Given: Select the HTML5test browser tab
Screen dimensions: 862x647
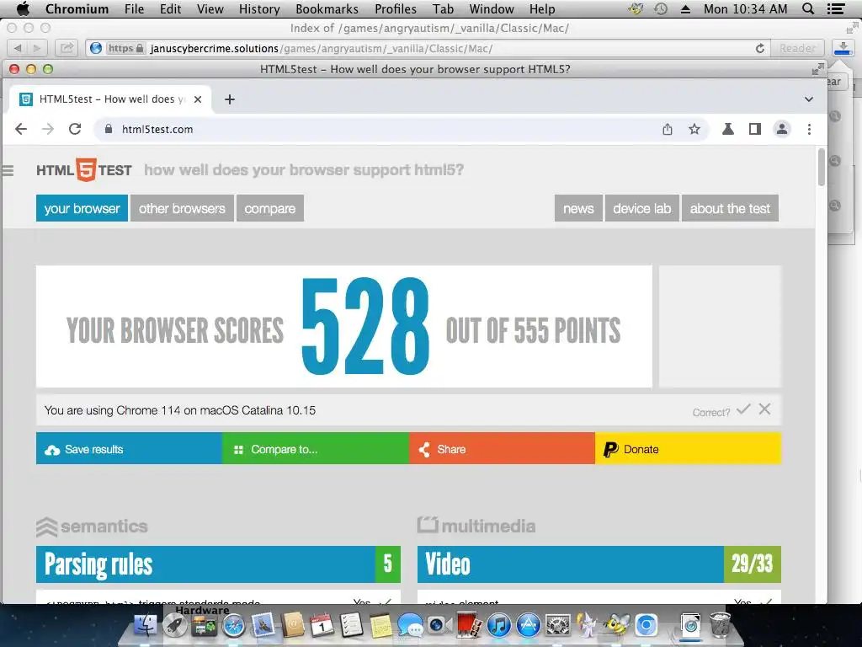Looking at the screenshot, I should (110, 99).
